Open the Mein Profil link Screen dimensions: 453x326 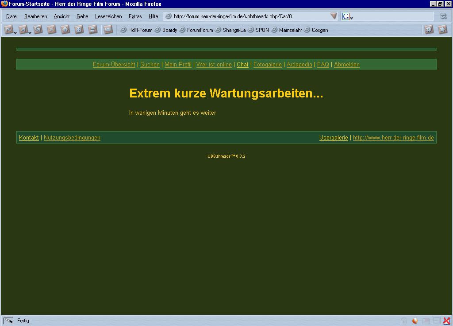tap(178, 65)
